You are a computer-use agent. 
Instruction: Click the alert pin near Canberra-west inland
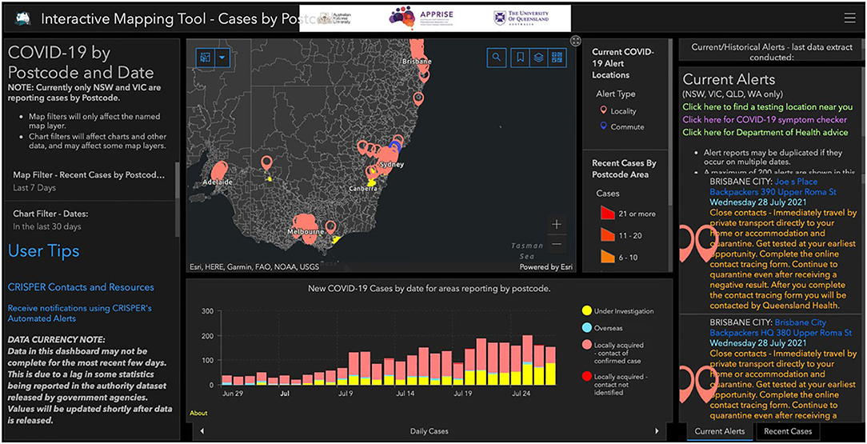coord(266,164)
